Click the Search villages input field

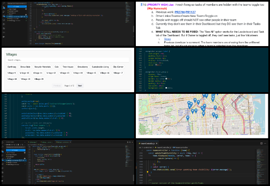click(67, 60)
